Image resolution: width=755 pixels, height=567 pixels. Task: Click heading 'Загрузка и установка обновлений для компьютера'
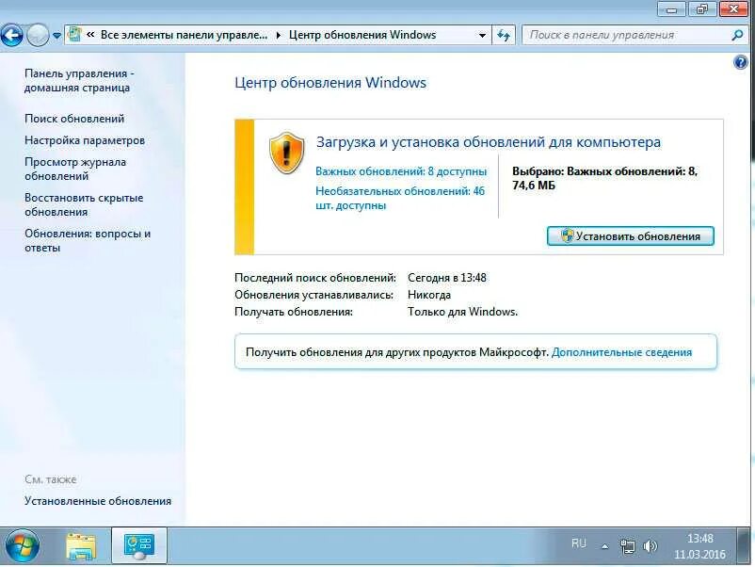tap(489, 142)
